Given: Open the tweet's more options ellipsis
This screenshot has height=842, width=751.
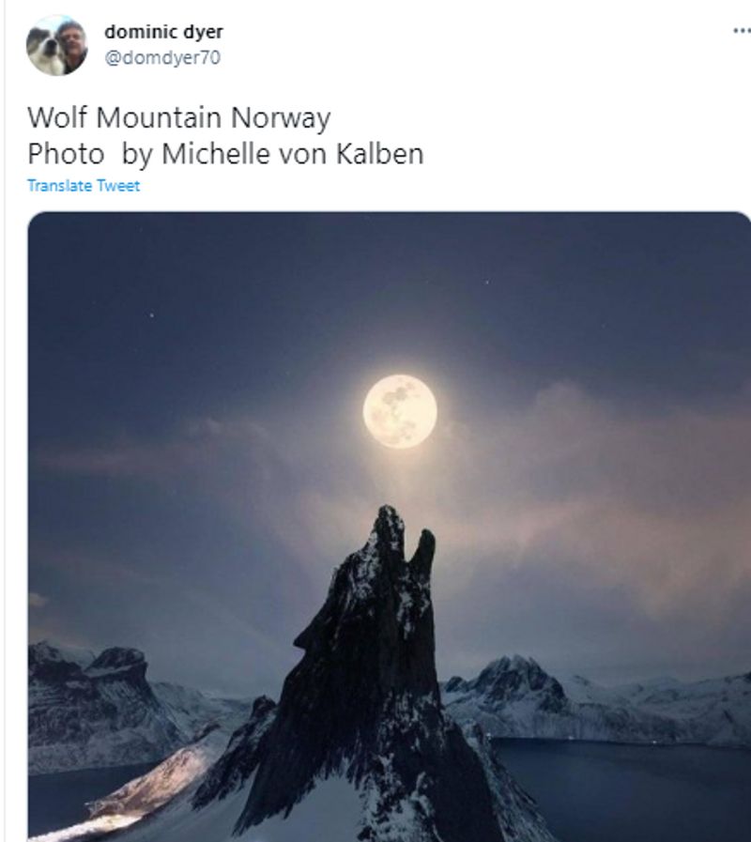Looking at the screenshot, I should [x=742, y=31].
